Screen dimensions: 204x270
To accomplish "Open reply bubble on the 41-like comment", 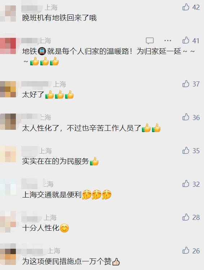I will coord(150,41).
